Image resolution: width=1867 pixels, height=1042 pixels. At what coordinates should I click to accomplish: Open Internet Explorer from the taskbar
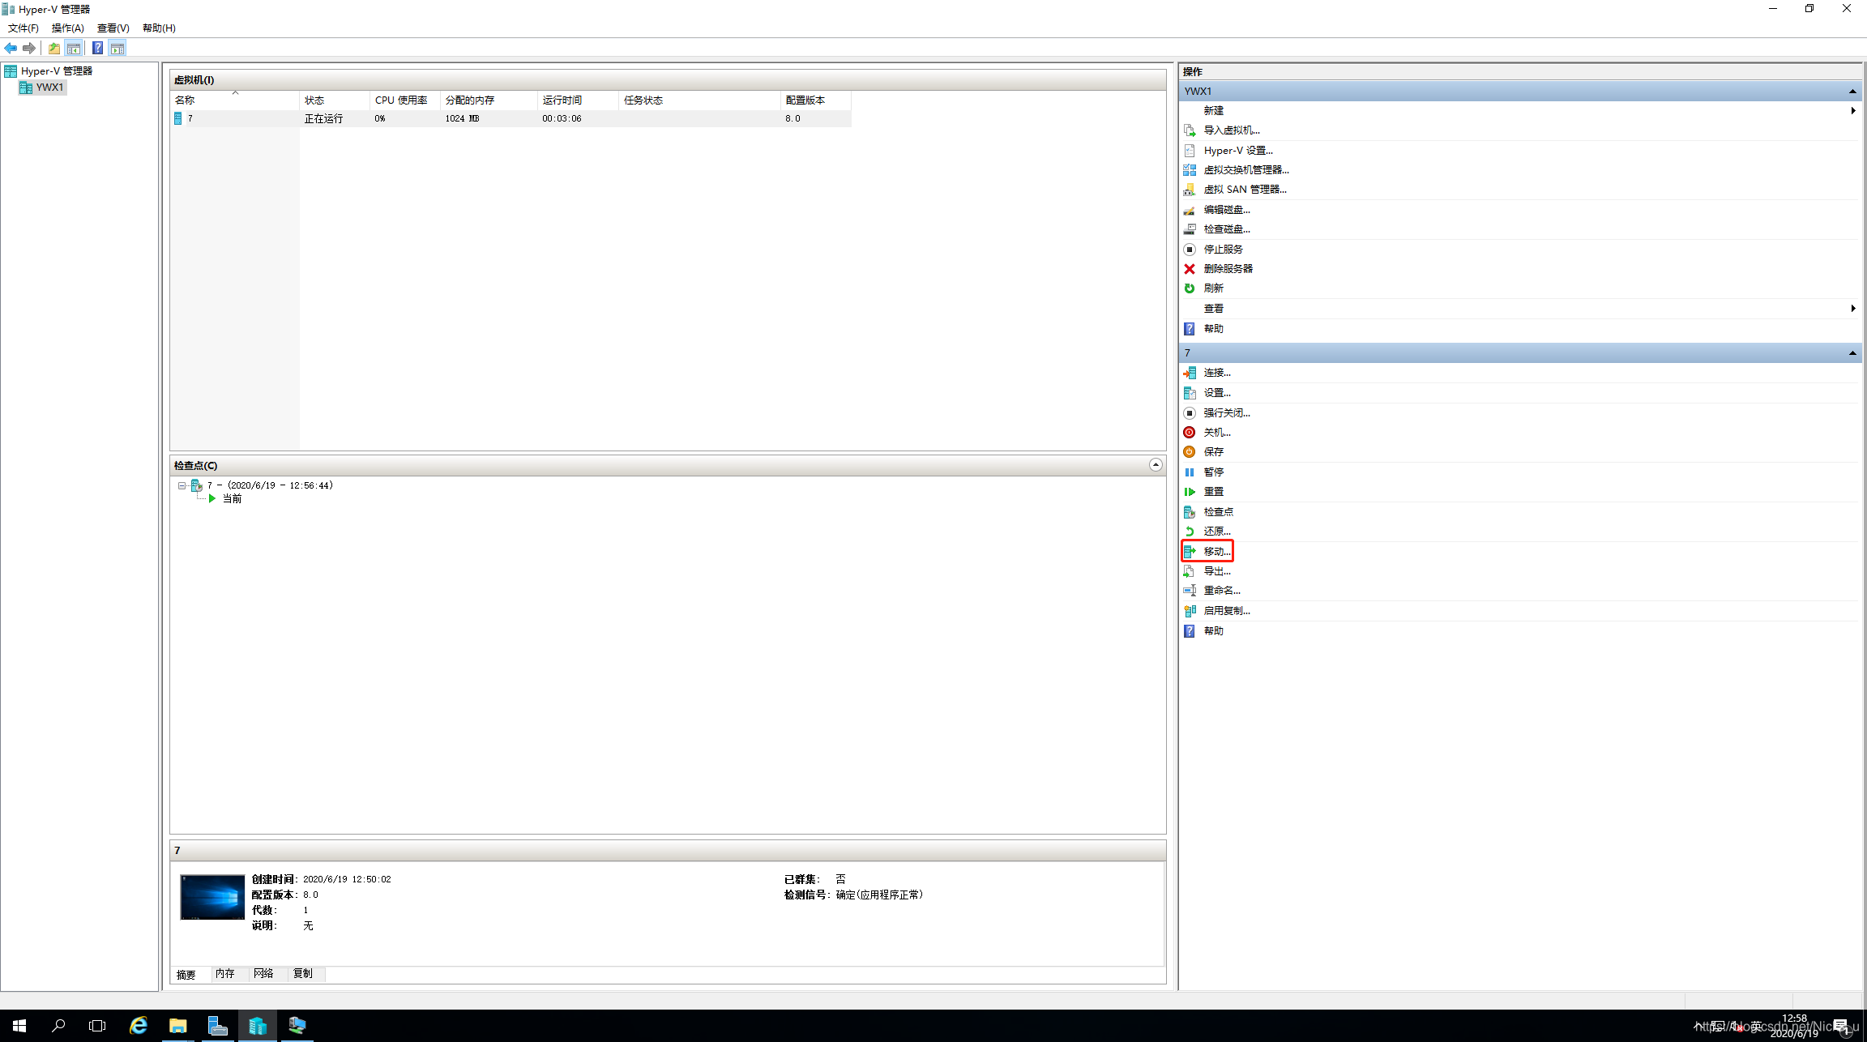(x=139, y=1026)
